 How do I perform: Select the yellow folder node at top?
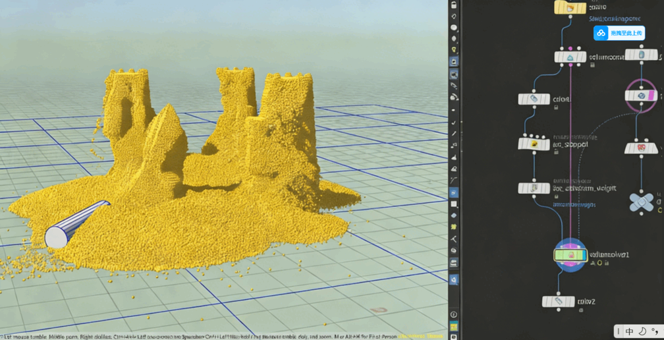[570, 8]
